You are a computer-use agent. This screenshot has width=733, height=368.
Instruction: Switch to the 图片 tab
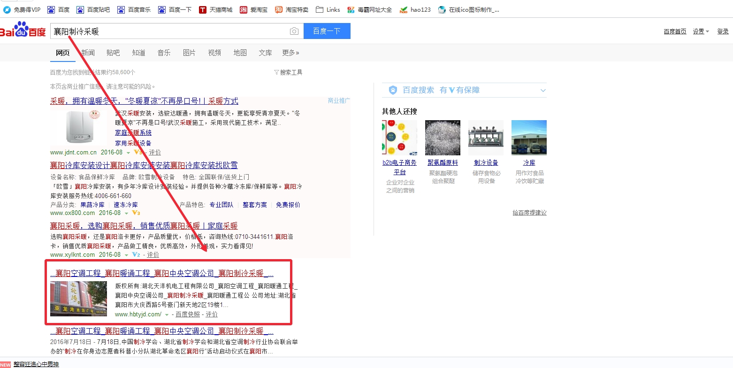pyautogui.click(x=189, y=53)
